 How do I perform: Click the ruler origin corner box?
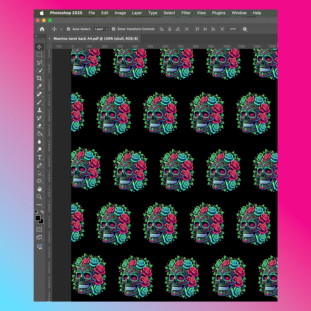click(49, 46)
